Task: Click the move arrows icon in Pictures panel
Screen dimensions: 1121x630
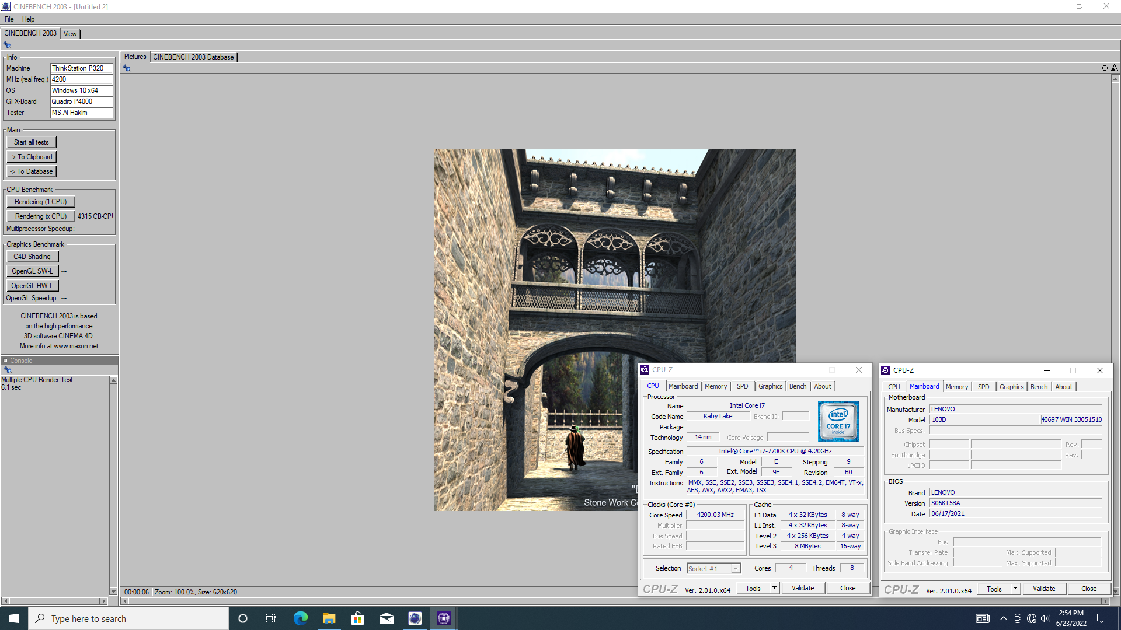Action: [x=1105, y=68]
